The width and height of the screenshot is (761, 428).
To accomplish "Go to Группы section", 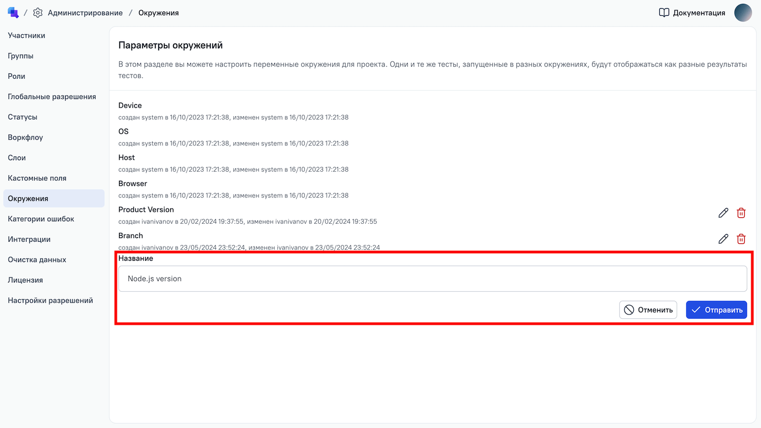I will (x=21, y=56).
